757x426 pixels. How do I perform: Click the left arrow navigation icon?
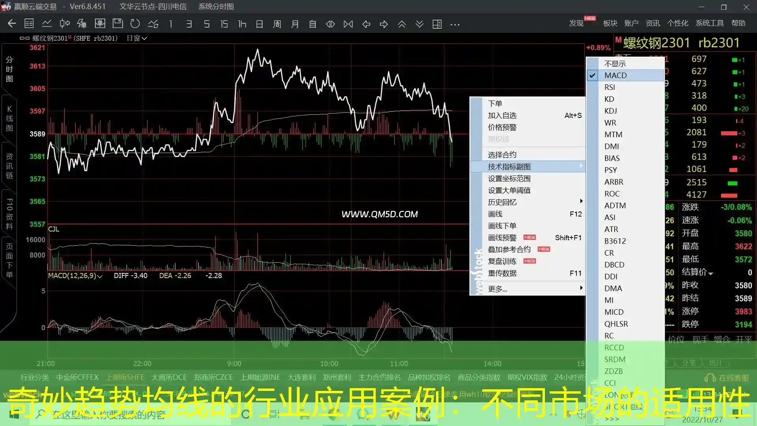[366, 24]
